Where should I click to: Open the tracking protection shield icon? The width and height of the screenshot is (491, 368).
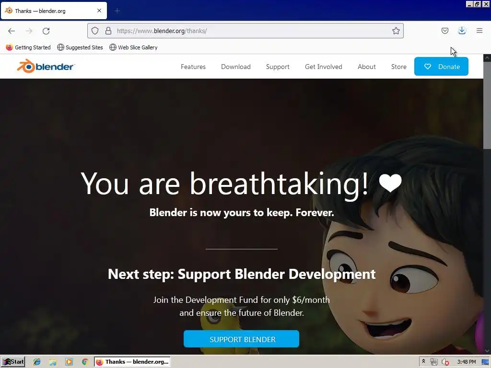click(x=95, y=31)
